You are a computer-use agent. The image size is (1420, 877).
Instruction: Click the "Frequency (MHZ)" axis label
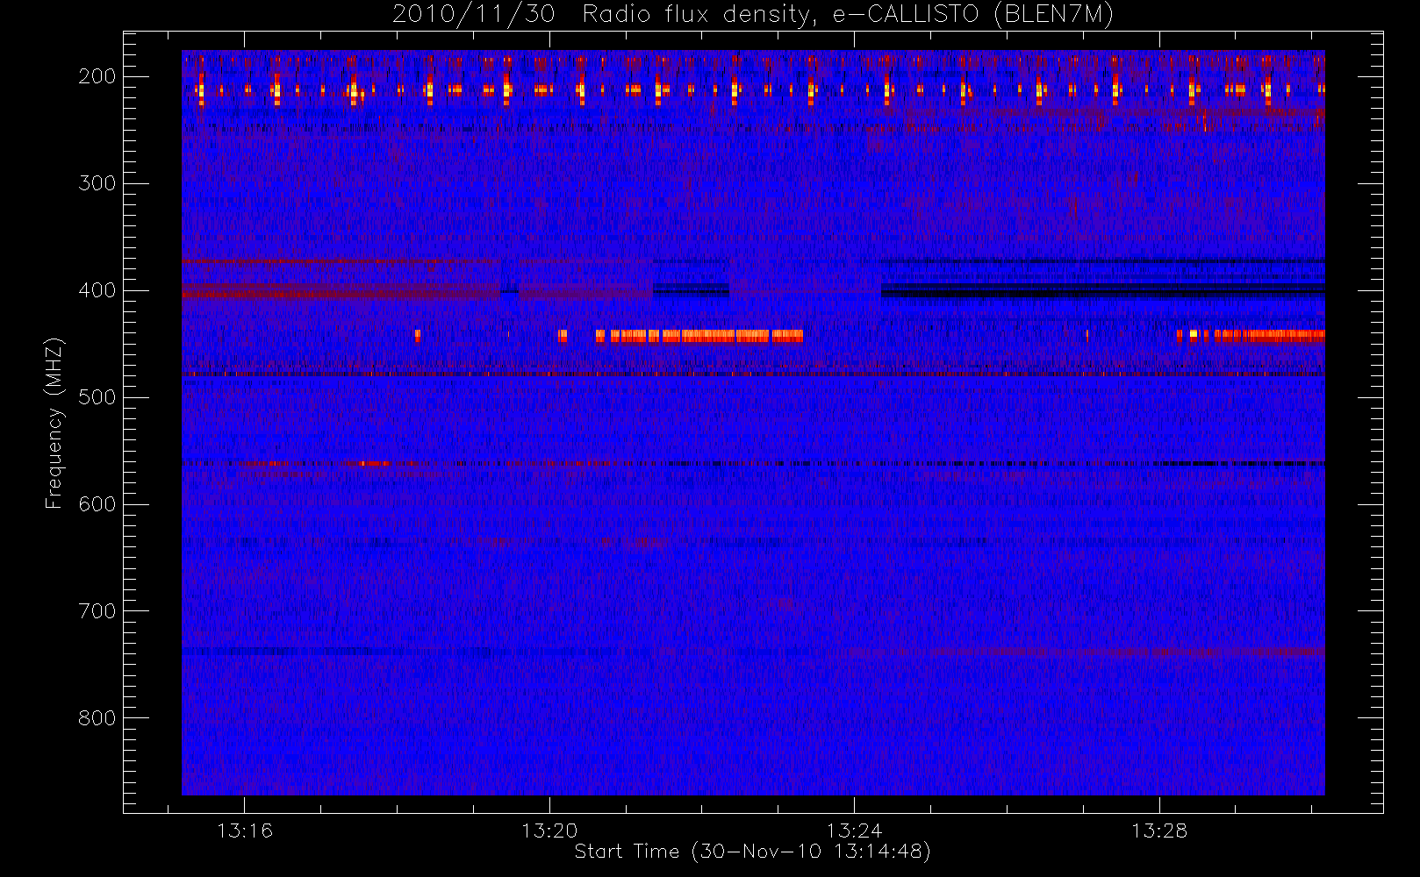(54, 423)
